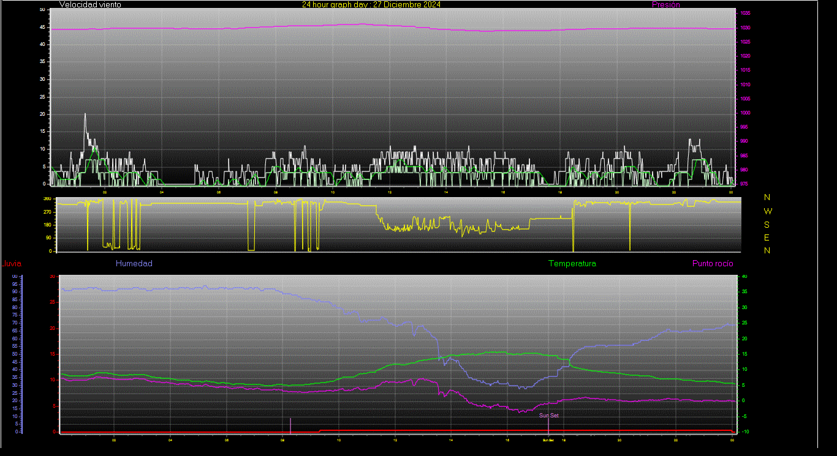Click the 1015 value on pressure axis
The height and width of the screenshot is (456, 837).
pos(744,70)
